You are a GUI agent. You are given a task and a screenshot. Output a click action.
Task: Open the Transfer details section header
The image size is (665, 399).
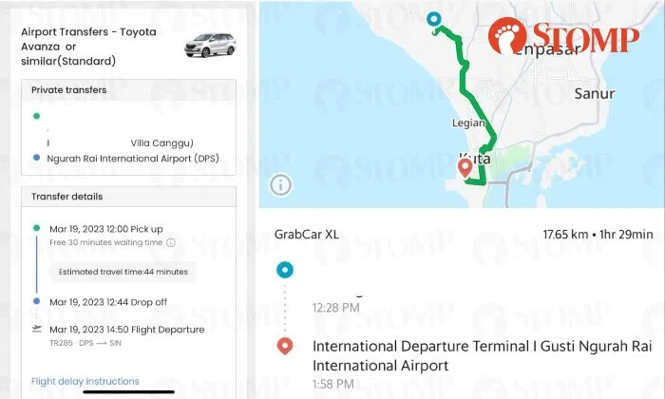[67, 197]
